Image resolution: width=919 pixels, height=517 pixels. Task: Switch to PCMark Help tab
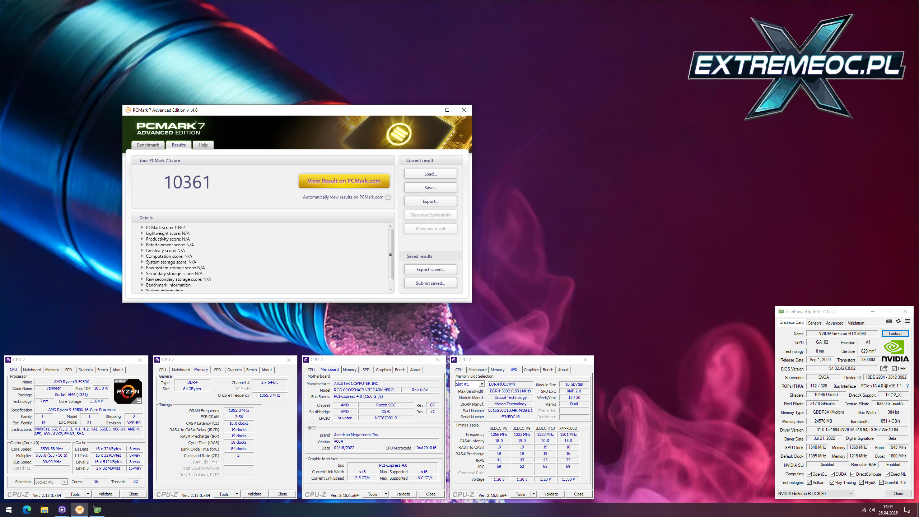pos(203,145)
